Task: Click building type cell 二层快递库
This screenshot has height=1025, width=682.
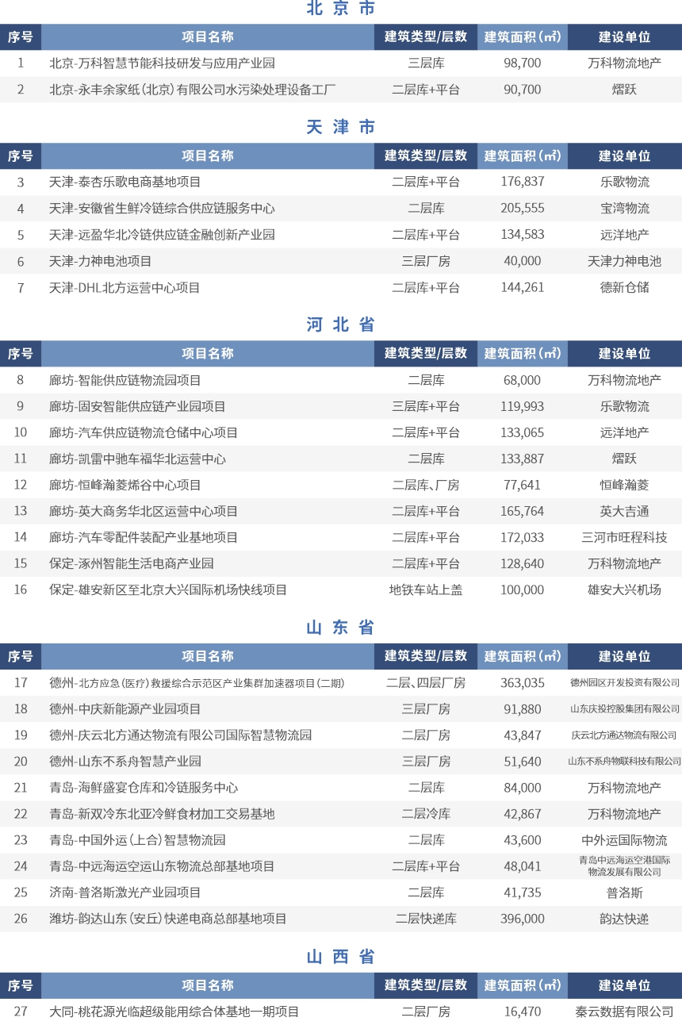Action: tap(426, 918)
